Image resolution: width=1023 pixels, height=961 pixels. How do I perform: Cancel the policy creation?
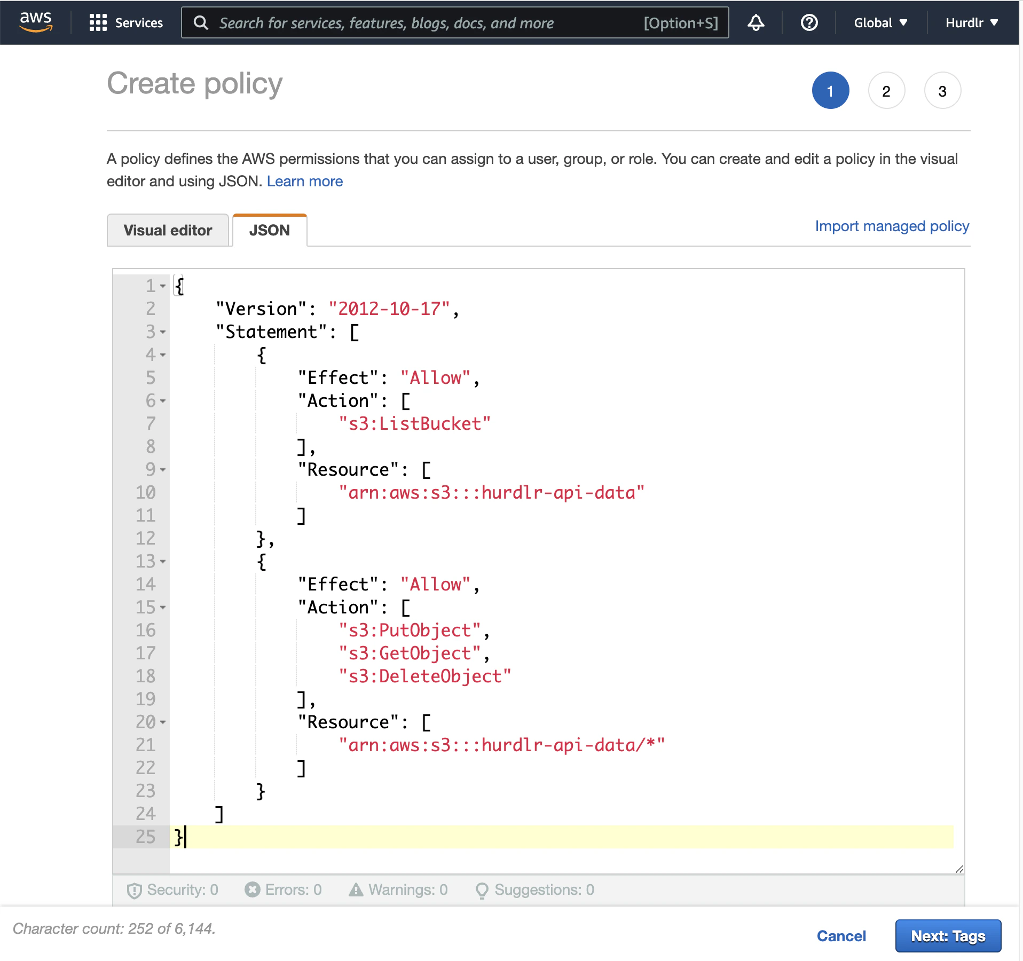(x=841, y=936)
